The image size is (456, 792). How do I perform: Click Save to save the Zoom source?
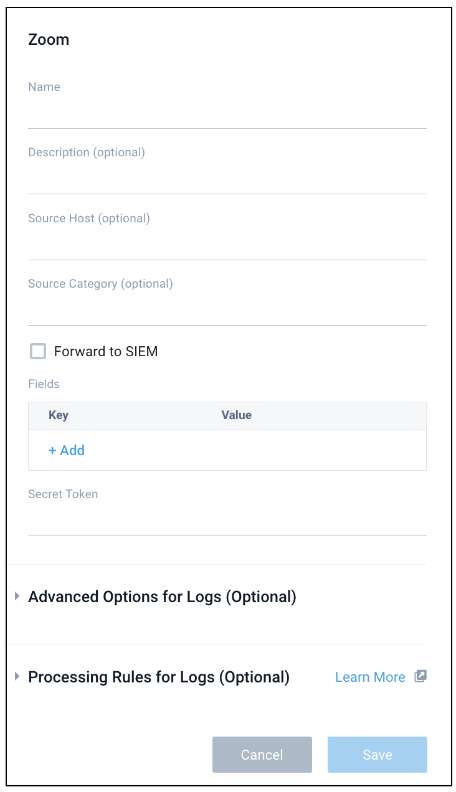(x=377, y=754)
